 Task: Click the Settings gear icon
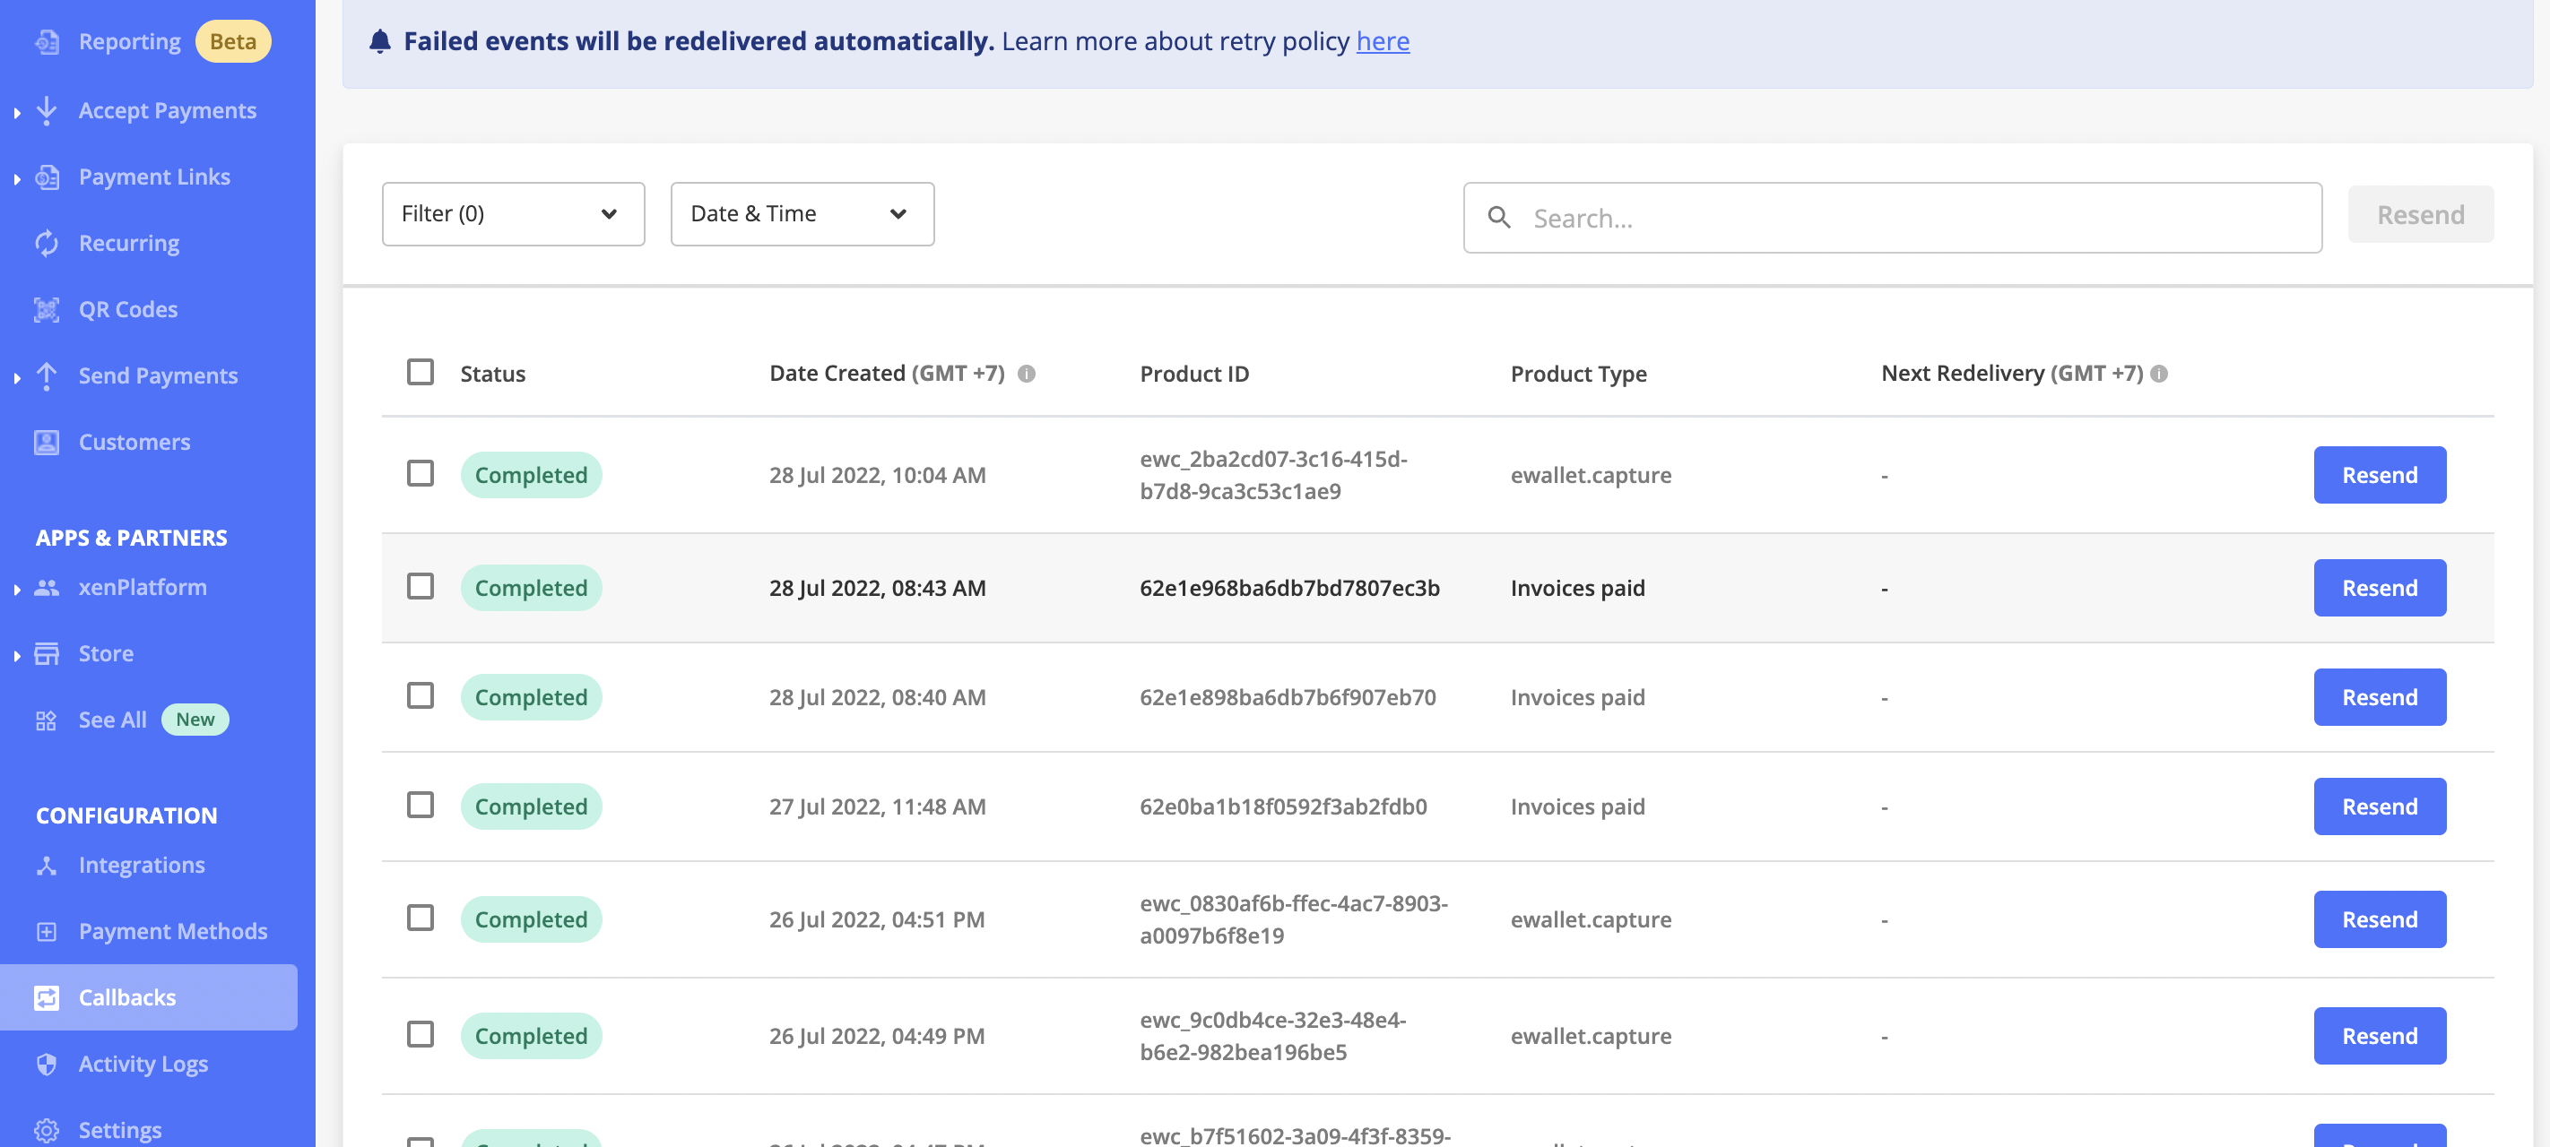[x=47, y=1131]
